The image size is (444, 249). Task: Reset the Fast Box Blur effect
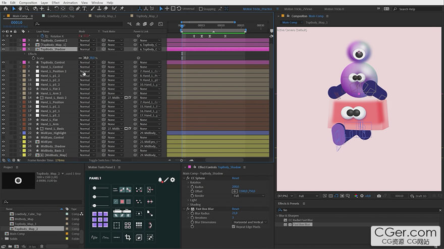click(x=235, y=209)
